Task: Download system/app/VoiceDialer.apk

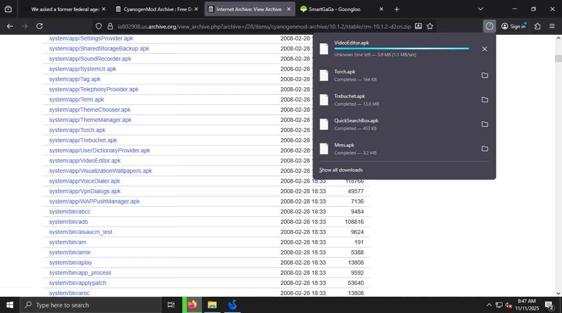Action: 85,181
